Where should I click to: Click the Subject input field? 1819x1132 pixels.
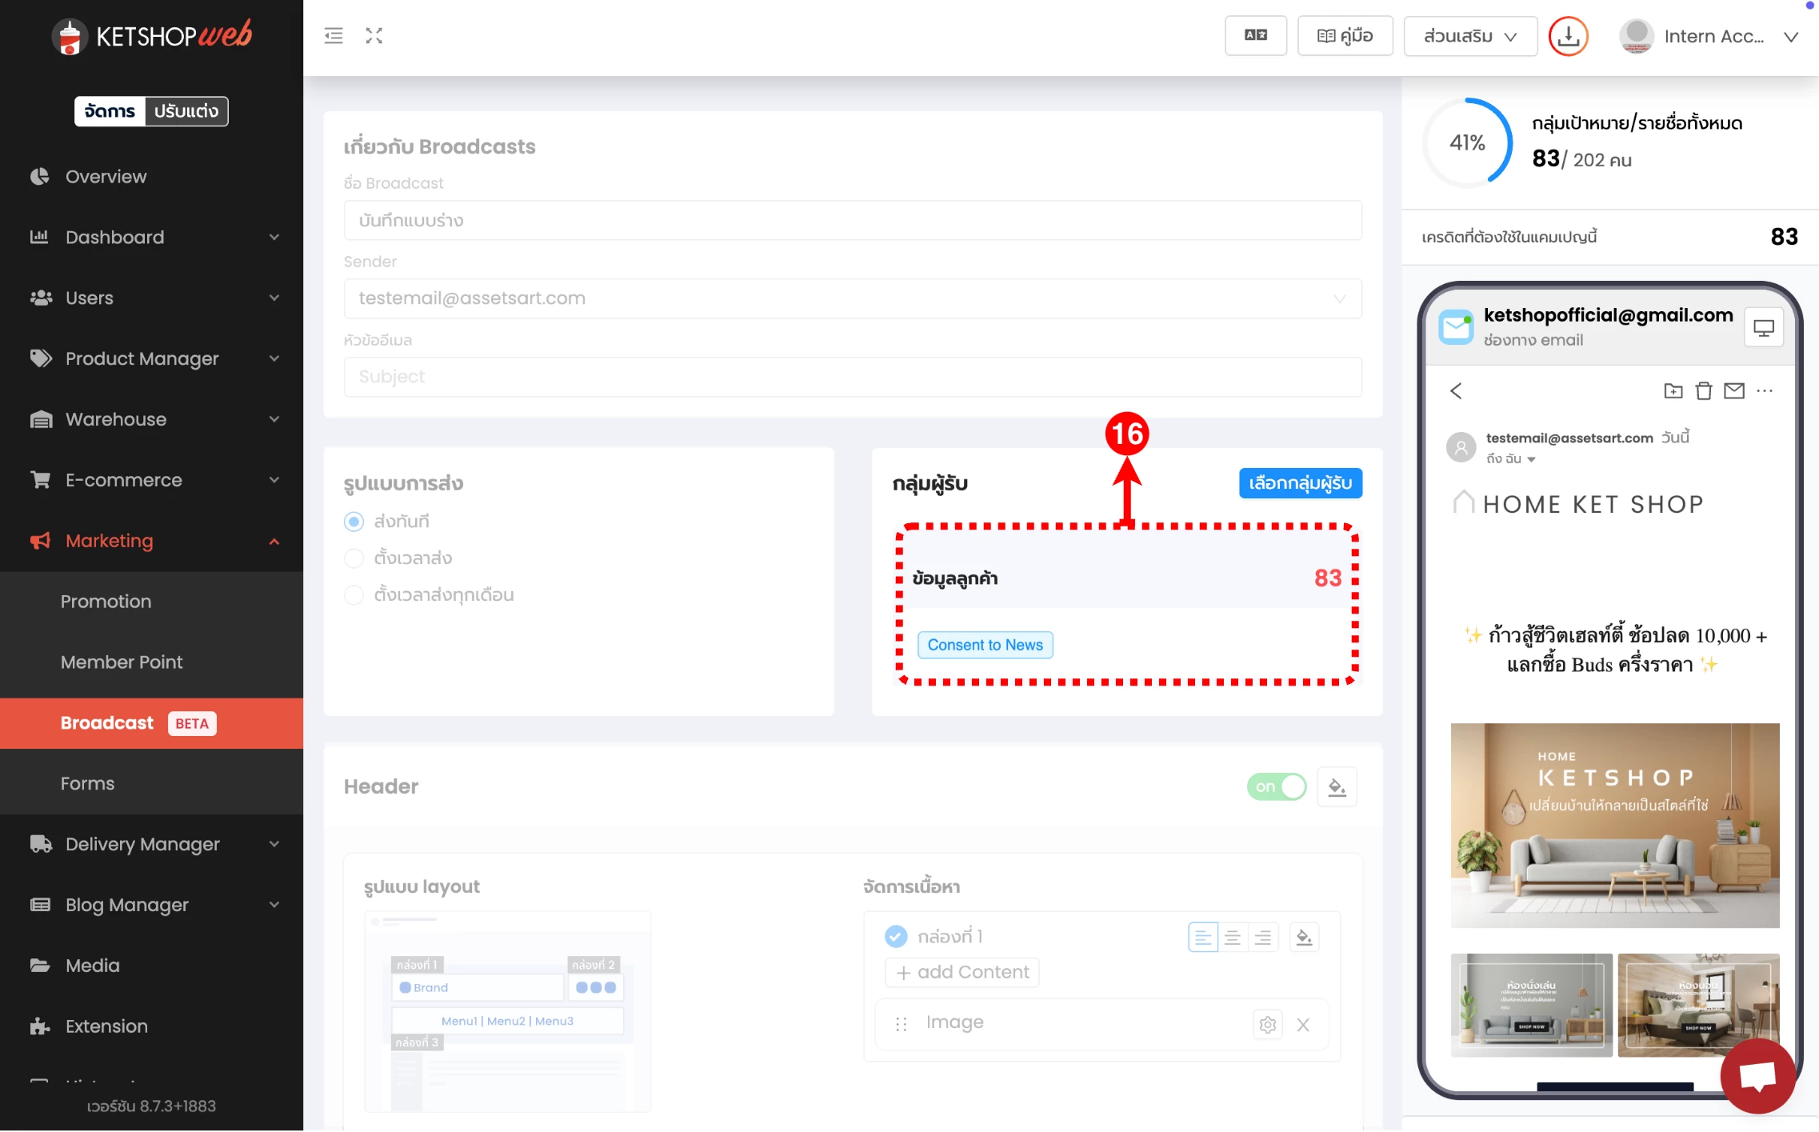click(x=853, y=377)
